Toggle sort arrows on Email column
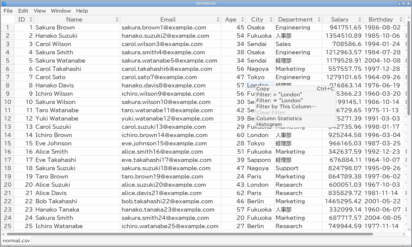 [218, 20]
